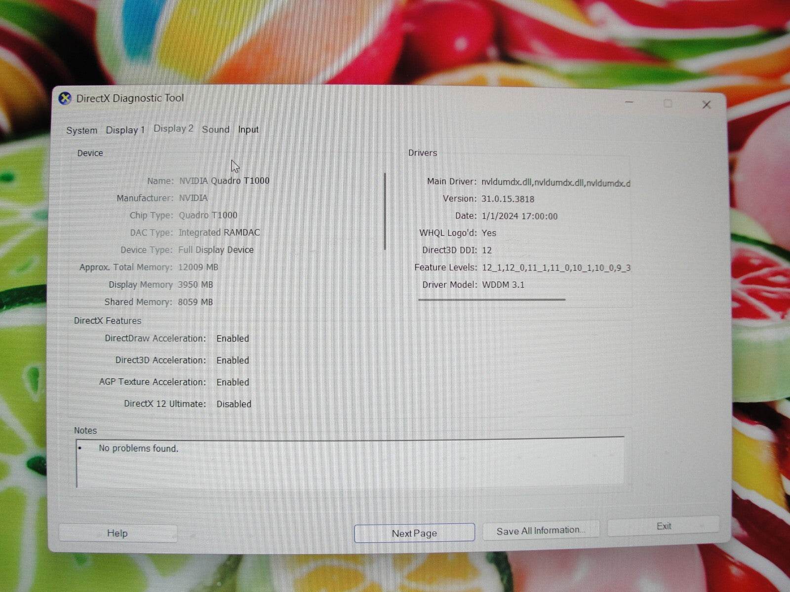The image size is (790, 592).
Task: Click the Main Driver value nvldumdx.dll
Action: pos(557,183)
